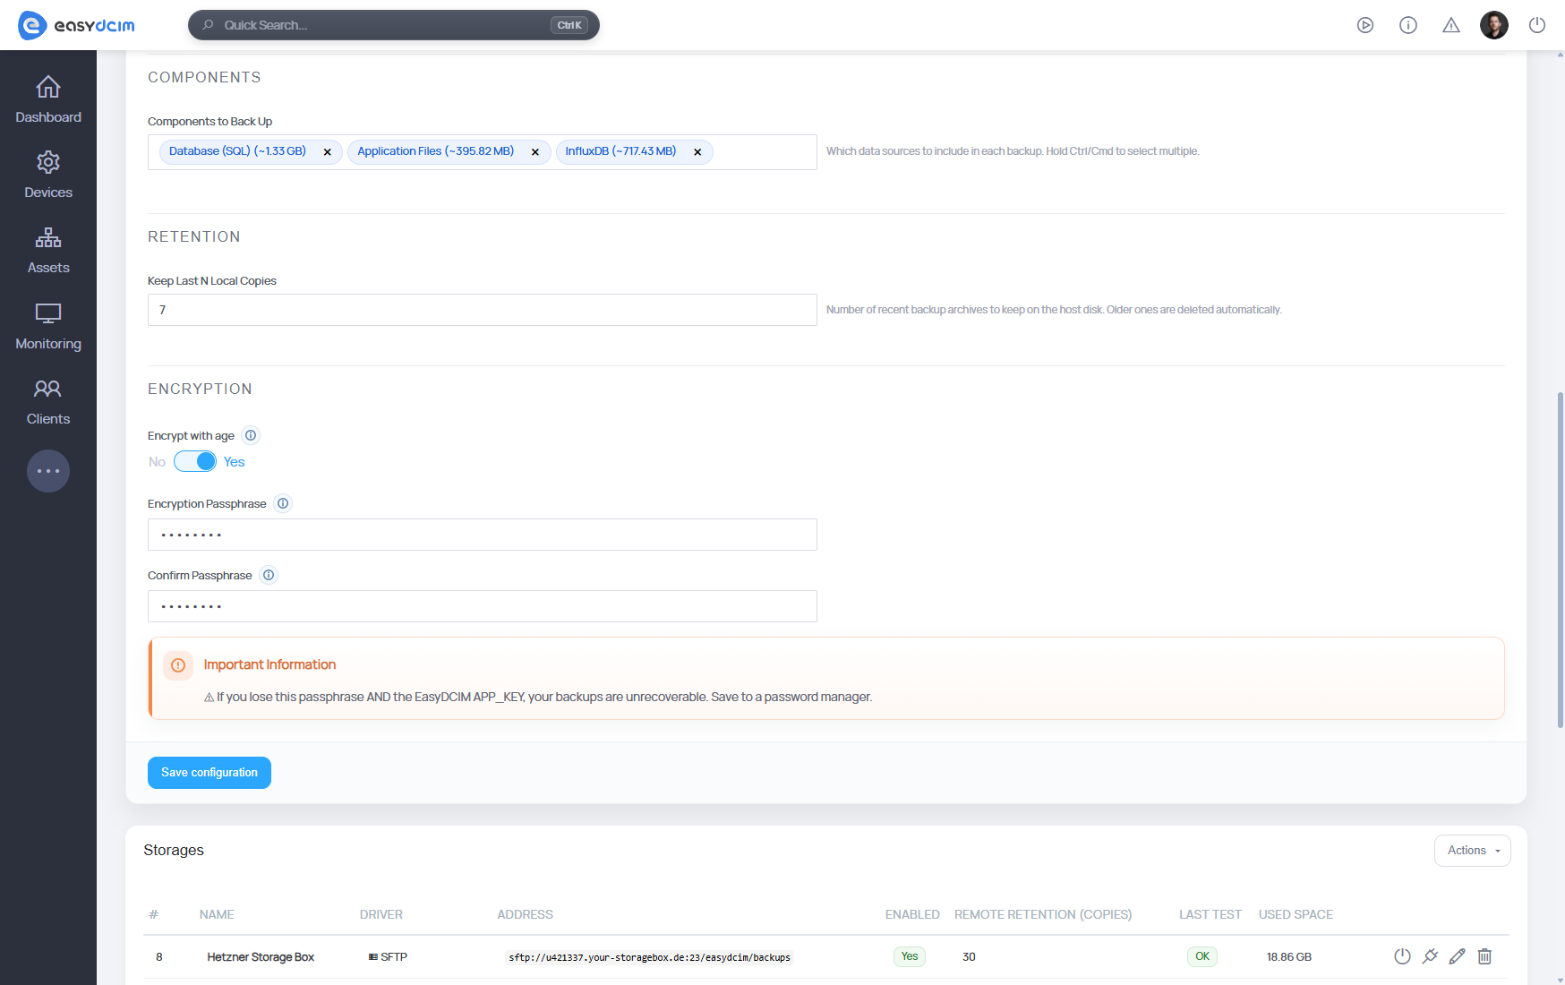Open Monitoring screen icon
This screenshot has height=985, width=1565.
(48, 313)
